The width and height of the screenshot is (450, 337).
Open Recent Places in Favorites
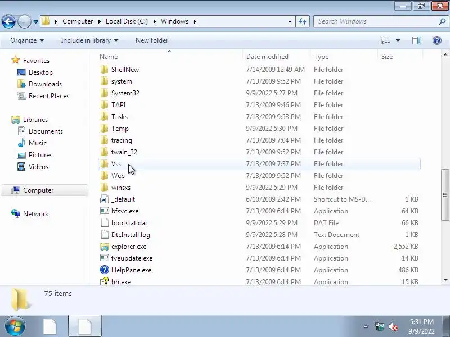[49, 95]
